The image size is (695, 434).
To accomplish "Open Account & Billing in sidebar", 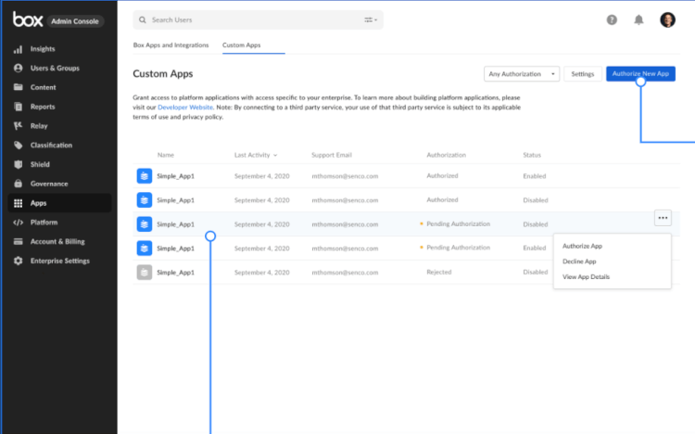I will (57, 241).
